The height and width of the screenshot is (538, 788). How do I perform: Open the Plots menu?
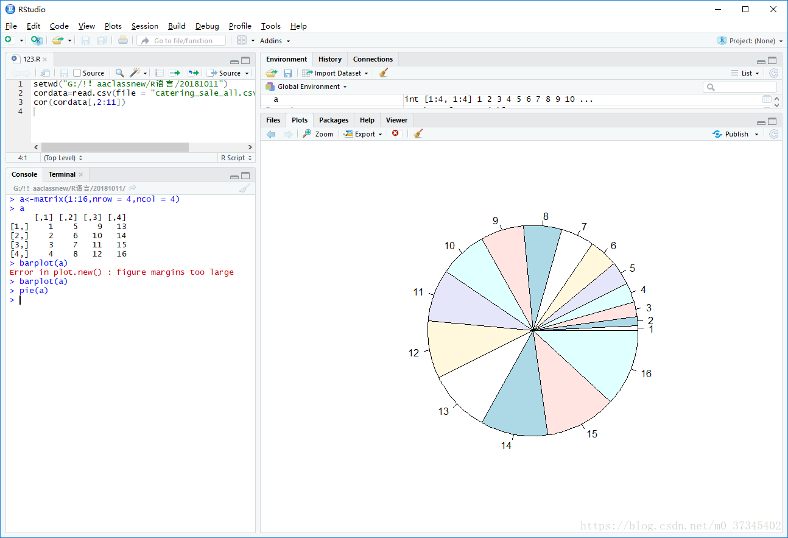113,26
